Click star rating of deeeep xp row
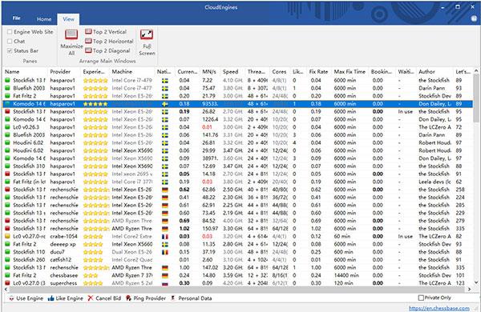 (93, 244)
